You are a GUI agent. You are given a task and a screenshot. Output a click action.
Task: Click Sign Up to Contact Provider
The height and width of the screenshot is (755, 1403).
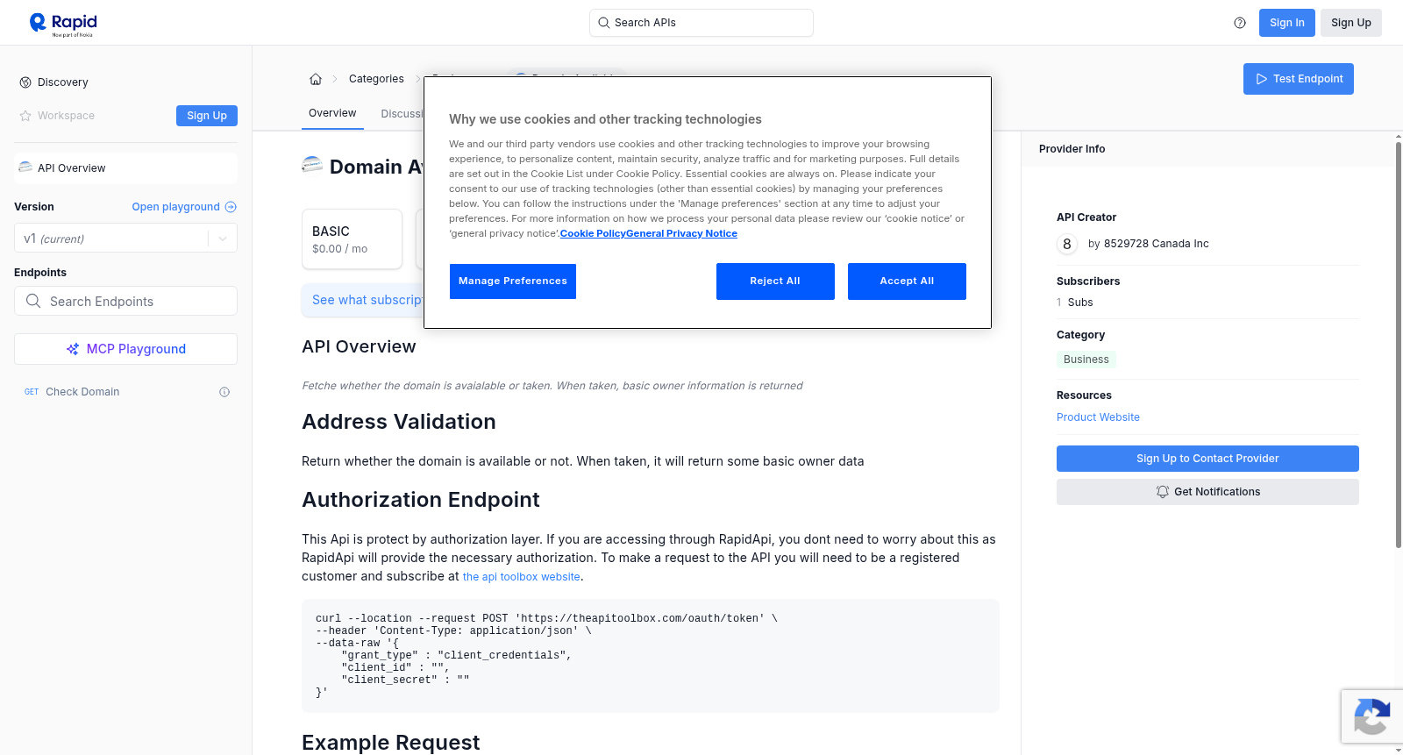point(1207,459)
